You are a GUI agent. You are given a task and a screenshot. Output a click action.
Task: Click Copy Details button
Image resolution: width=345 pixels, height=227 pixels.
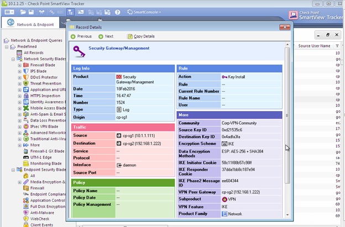tap(141, 36)
